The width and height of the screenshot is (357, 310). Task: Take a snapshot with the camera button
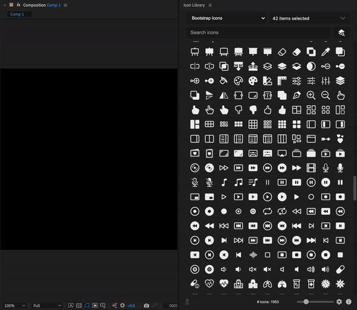[146, 305]
